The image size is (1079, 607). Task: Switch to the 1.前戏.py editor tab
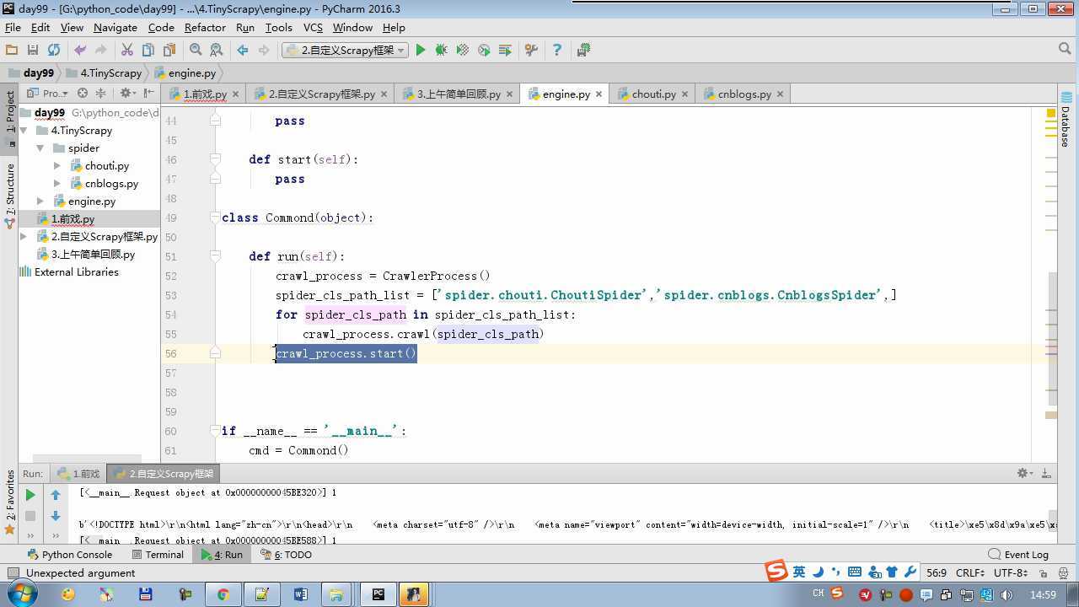click(x=205, y=94)
